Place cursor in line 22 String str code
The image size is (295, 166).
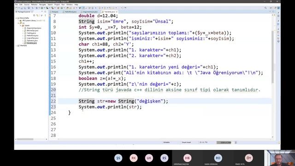(x=123, y=101)
